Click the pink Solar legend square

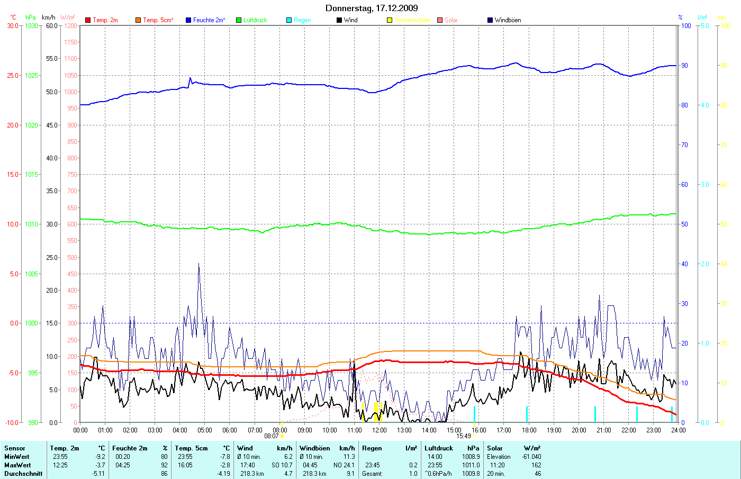tap(440, 20)
